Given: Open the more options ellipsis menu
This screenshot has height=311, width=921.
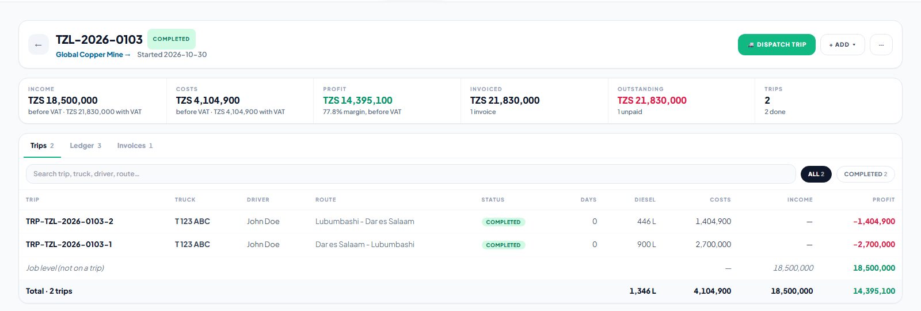Looking at the screenshot, I should click(x=881, y=45).
